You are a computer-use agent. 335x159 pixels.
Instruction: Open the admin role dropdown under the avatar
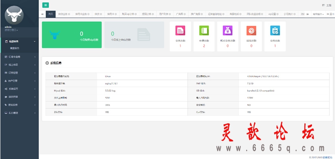tap(11, 30)
